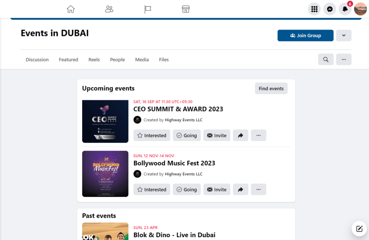Share the CEO SUMMIT event via the arrow icon
The image size is (369, 240).
coord(240,135)
